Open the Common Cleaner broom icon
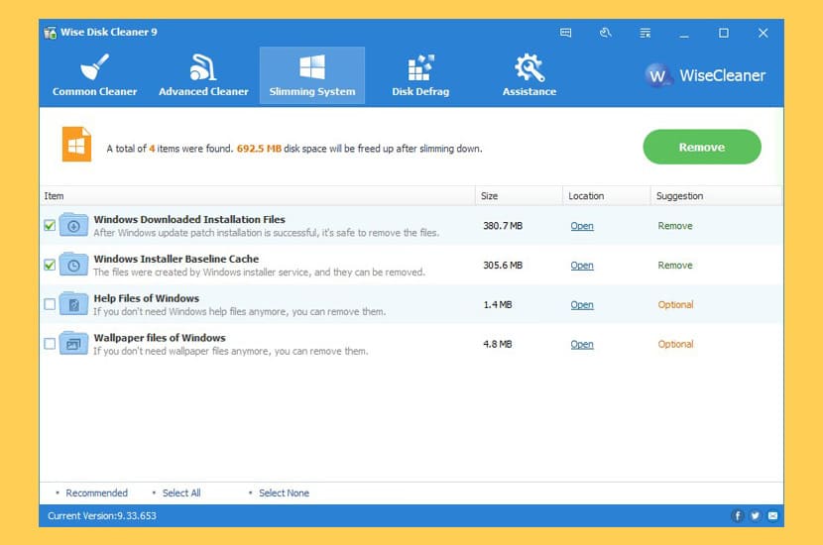Screen dimensions: 823x545 pyautogui.click(x=94, y=67)
